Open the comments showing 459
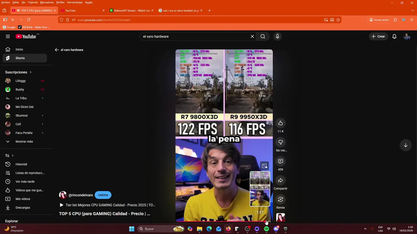Image resolution: width=417 pixels, height=234 pixels. tap(280, 161)
